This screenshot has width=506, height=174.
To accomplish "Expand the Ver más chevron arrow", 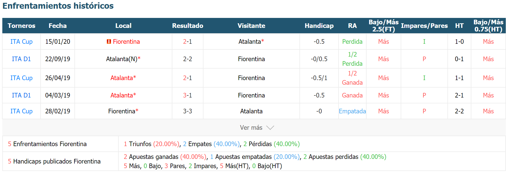I will (270, 128).
